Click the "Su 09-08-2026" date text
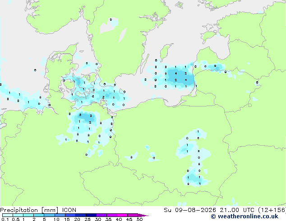The height and width of the screenshot is (221, 286). pyautogui.click(x=190, y=210)
